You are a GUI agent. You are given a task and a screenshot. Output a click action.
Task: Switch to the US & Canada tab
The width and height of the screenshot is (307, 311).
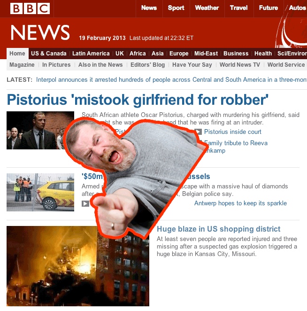49,54
